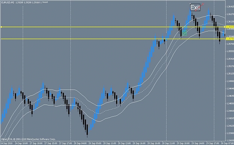The height and width of the screenshot is (145, 234).
Task: Click the 24 Sep 2010 time label
Action: [x=6, y=143]
